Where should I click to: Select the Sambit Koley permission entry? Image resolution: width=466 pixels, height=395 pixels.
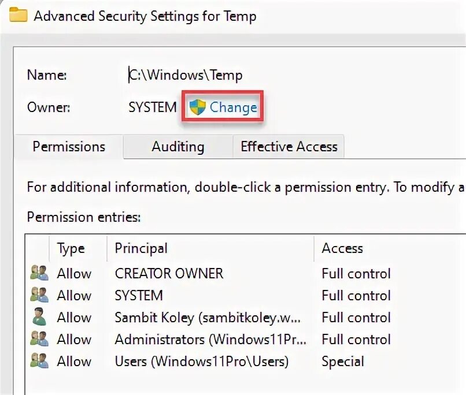point(210,318)
